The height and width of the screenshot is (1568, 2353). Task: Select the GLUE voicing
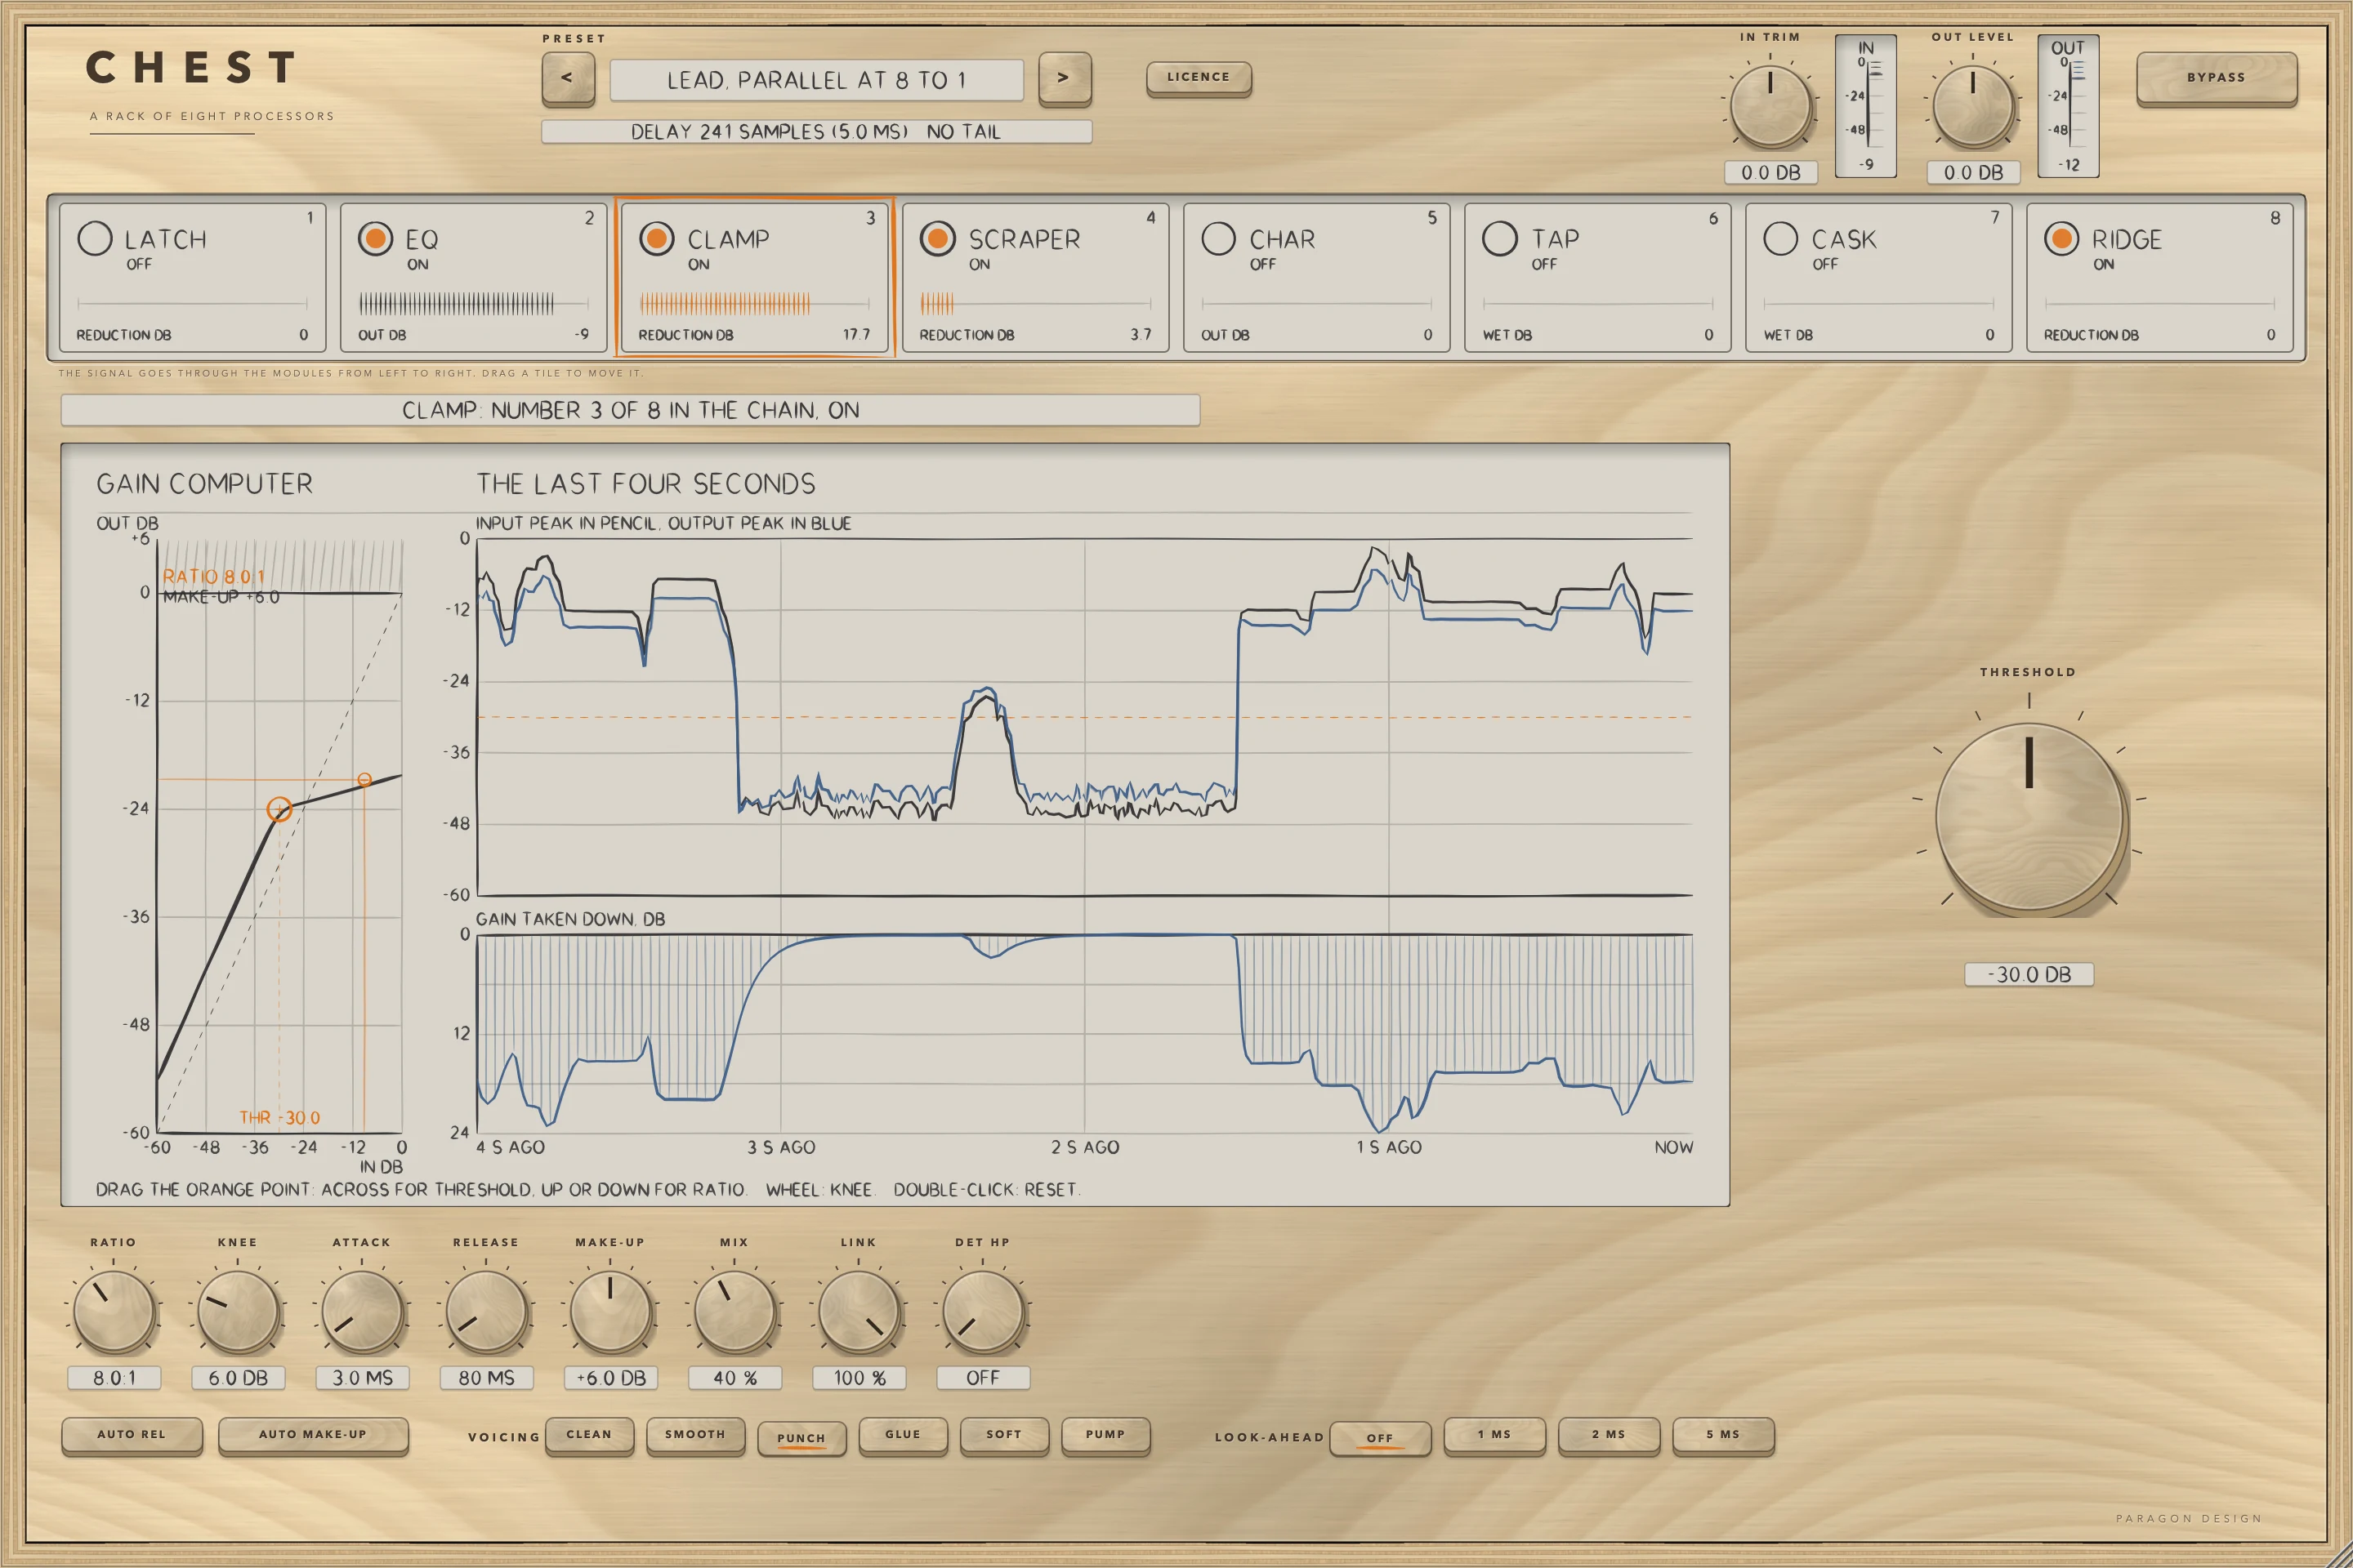pos(902,1435)
